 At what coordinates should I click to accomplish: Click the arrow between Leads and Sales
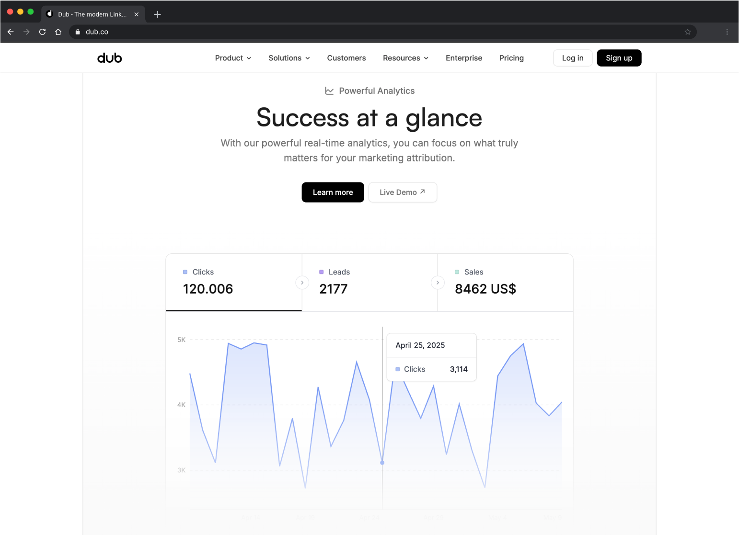[438, 283]
